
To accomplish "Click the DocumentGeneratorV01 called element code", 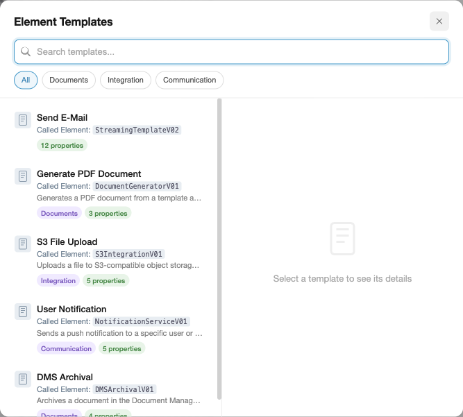I will click(137, 186).
